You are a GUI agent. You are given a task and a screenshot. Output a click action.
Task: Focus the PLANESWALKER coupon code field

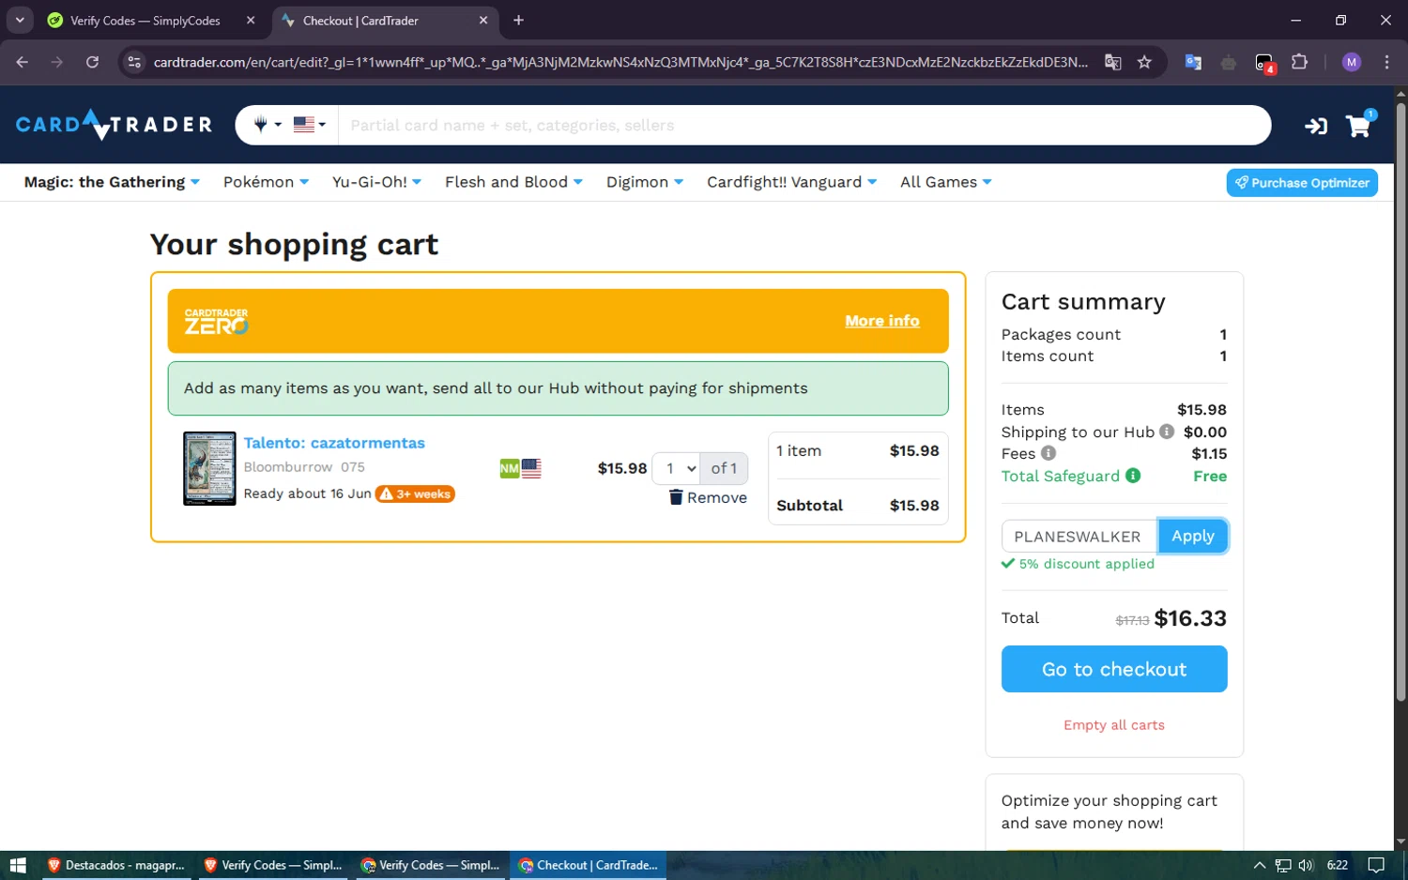coord(1079,537)
